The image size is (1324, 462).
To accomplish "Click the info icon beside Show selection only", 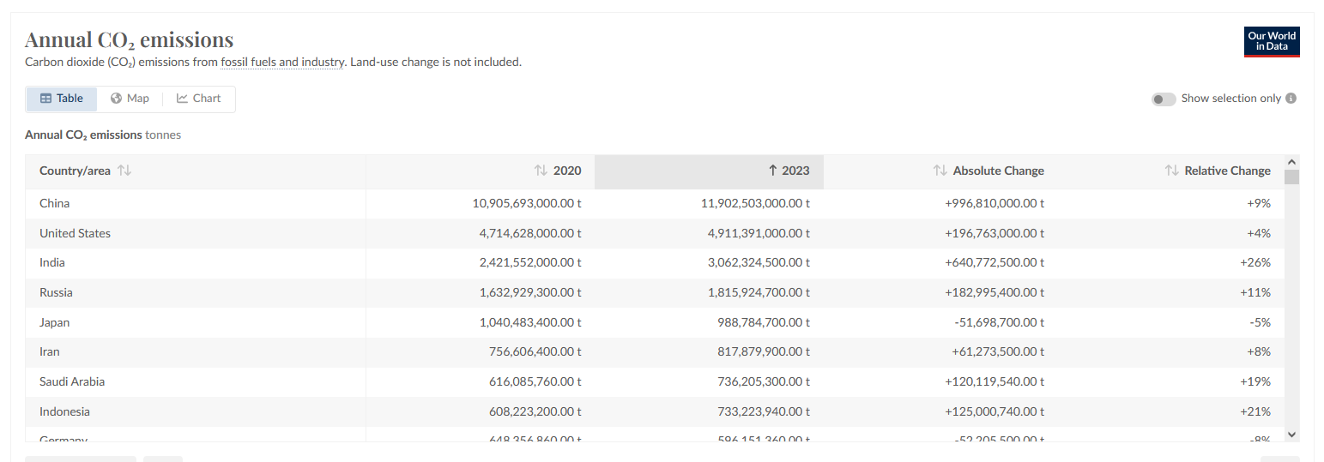I will (x=1291, y=99).
